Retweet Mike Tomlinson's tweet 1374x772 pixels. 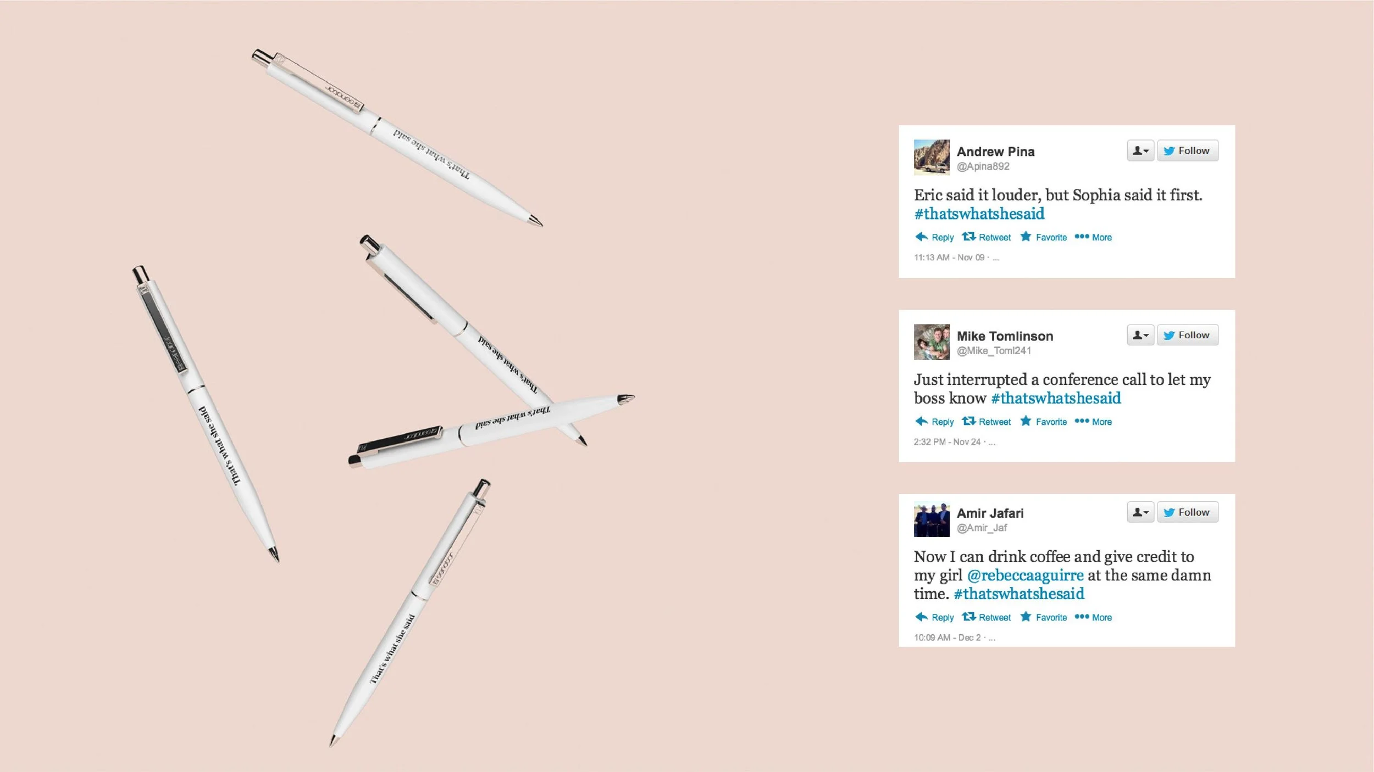[x=987, y=422]
